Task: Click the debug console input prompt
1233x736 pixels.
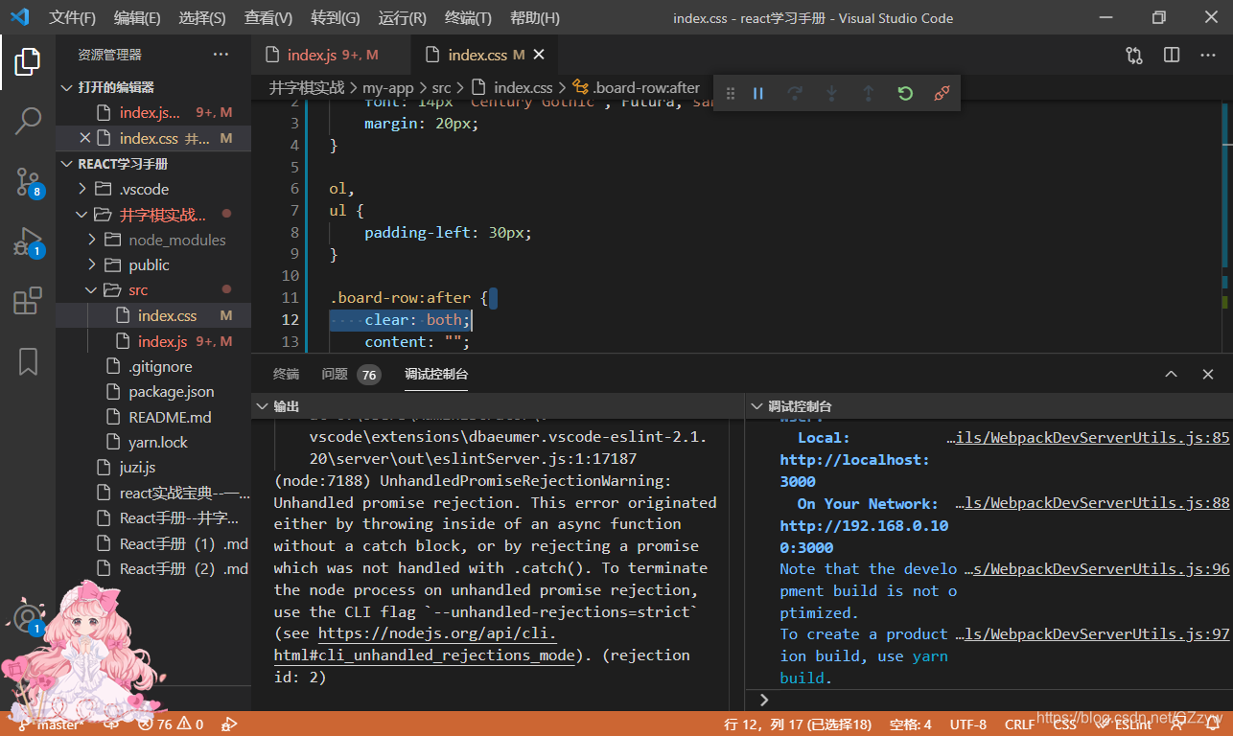Action: (x=989, y=700)
